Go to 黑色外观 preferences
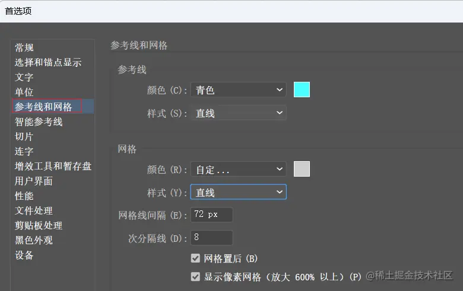The width and height of the screenshot is (463, 291). 34,240
